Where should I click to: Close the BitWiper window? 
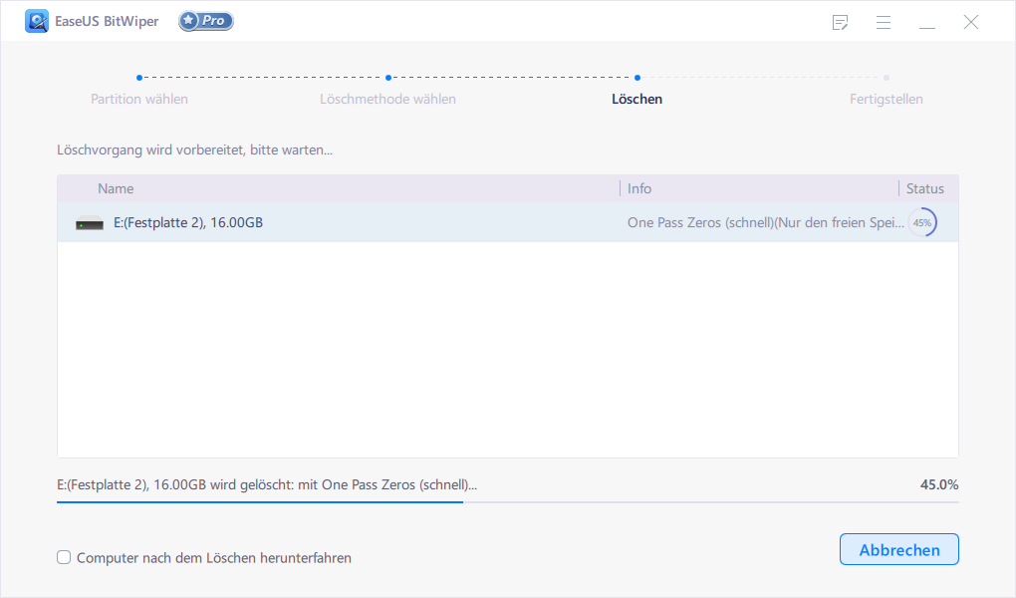click(x=970, y=22)
